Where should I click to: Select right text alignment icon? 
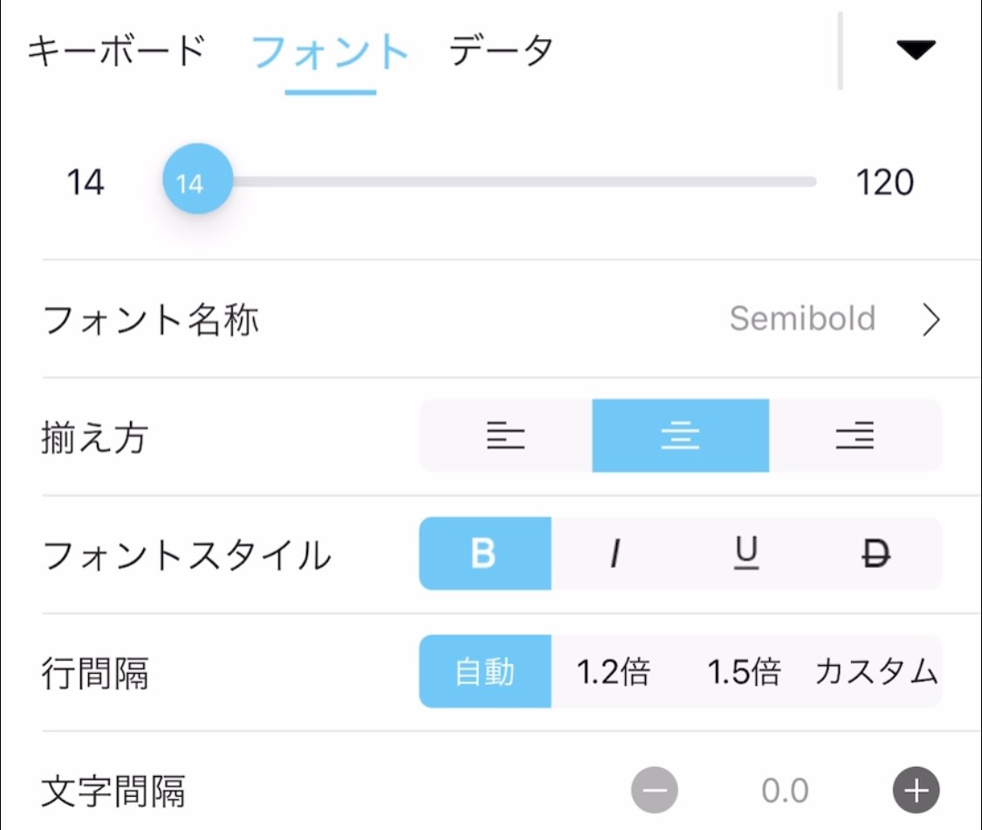tap(855, 436)
